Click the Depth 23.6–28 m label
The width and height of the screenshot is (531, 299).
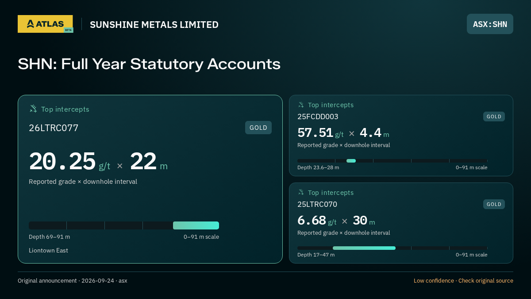tap(318, 167)
